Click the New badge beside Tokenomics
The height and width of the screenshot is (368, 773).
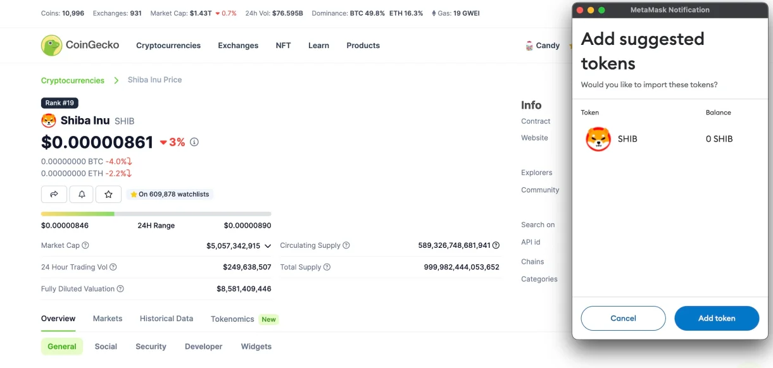269,319
